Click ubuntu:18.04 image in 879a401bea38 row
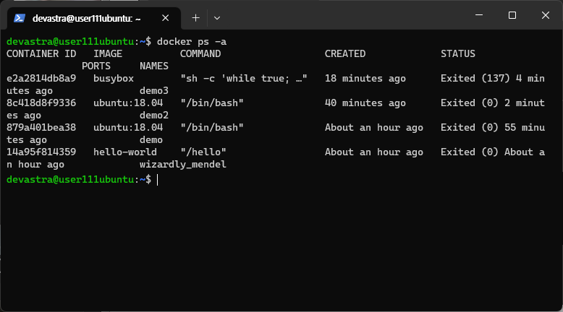This screenshot has width=563, height=312. pos(128,127)
